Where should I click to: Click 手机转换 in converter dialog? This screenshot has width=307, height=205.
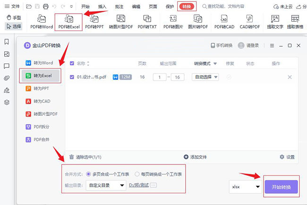(222, 46)
